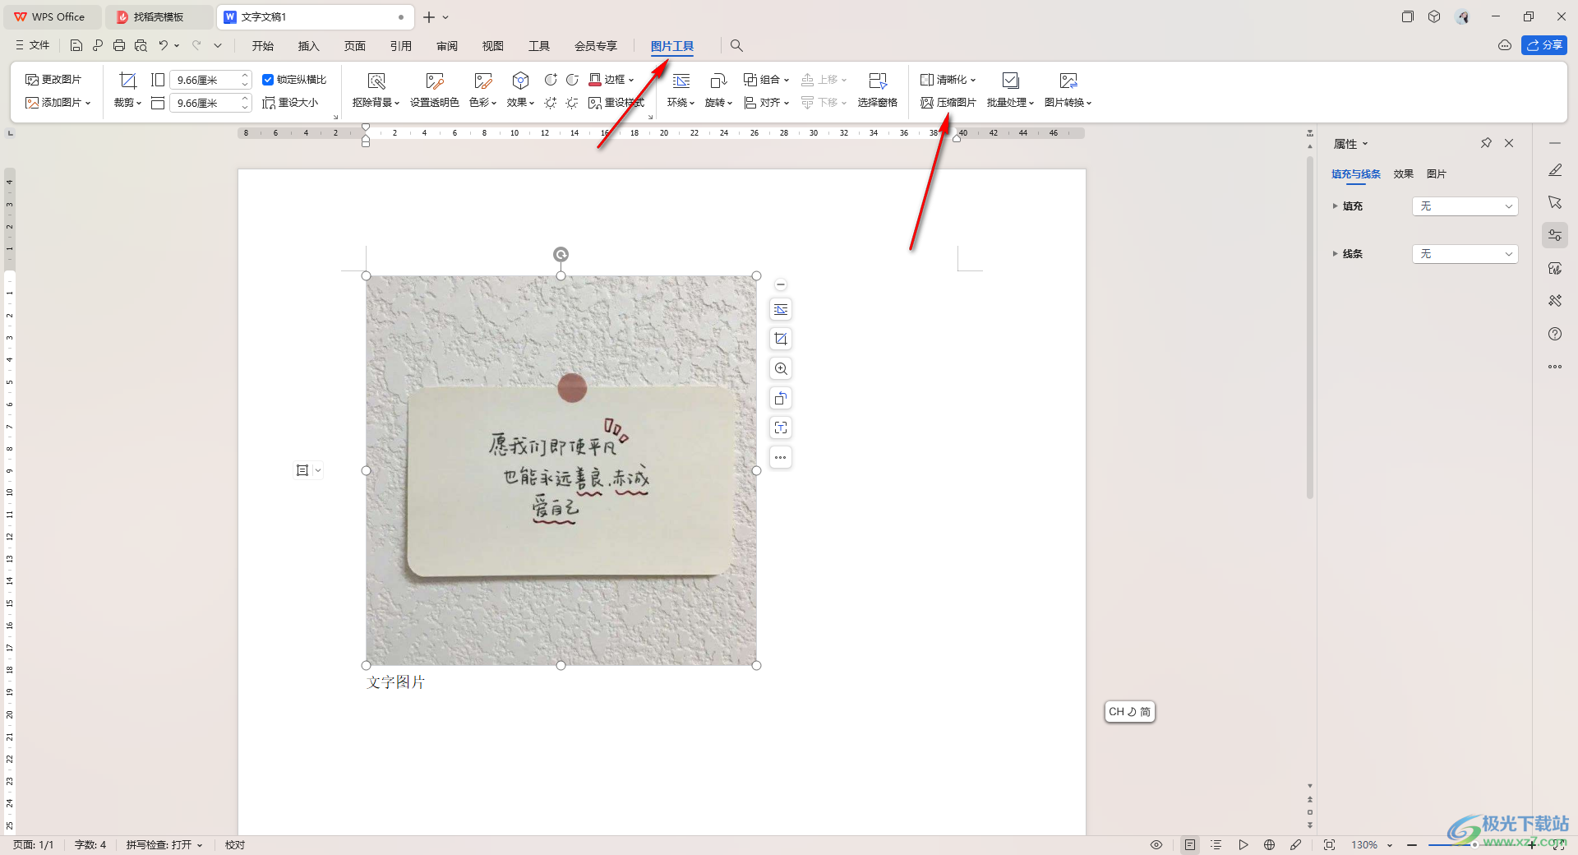Click the Print Preview icon

[x=141, y=45]
